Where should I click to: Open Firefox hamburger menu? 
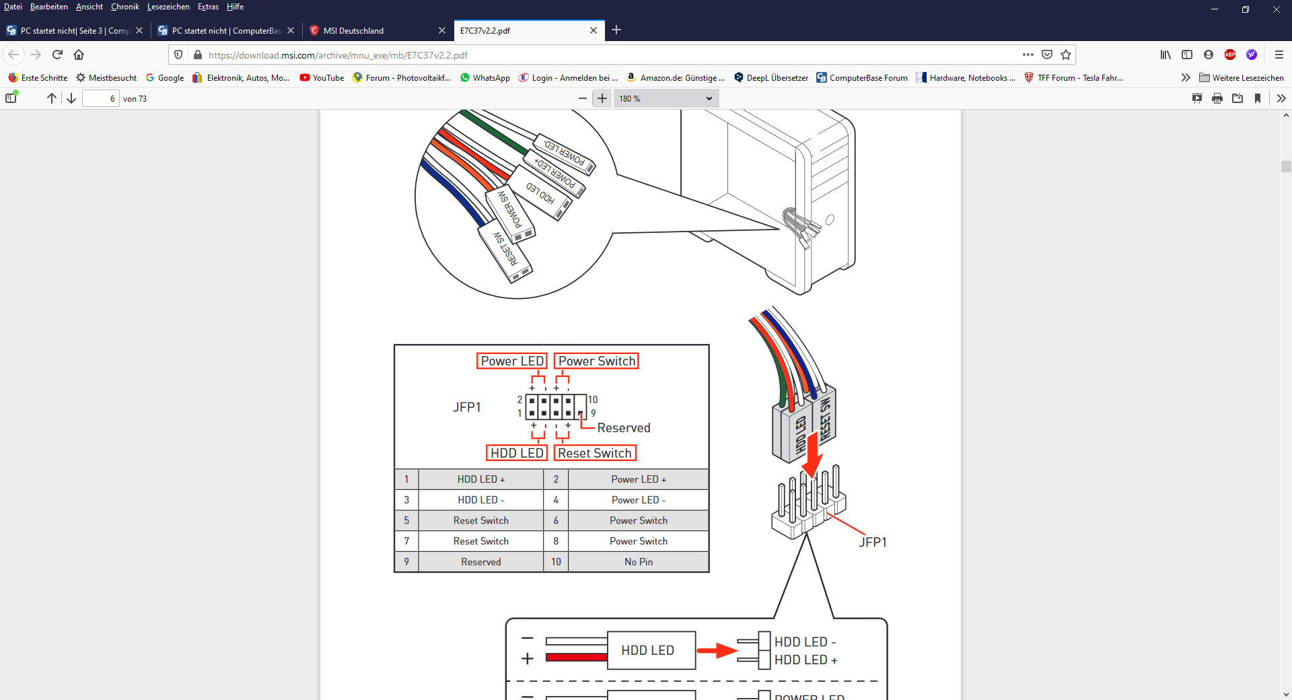coord(1279,55)
